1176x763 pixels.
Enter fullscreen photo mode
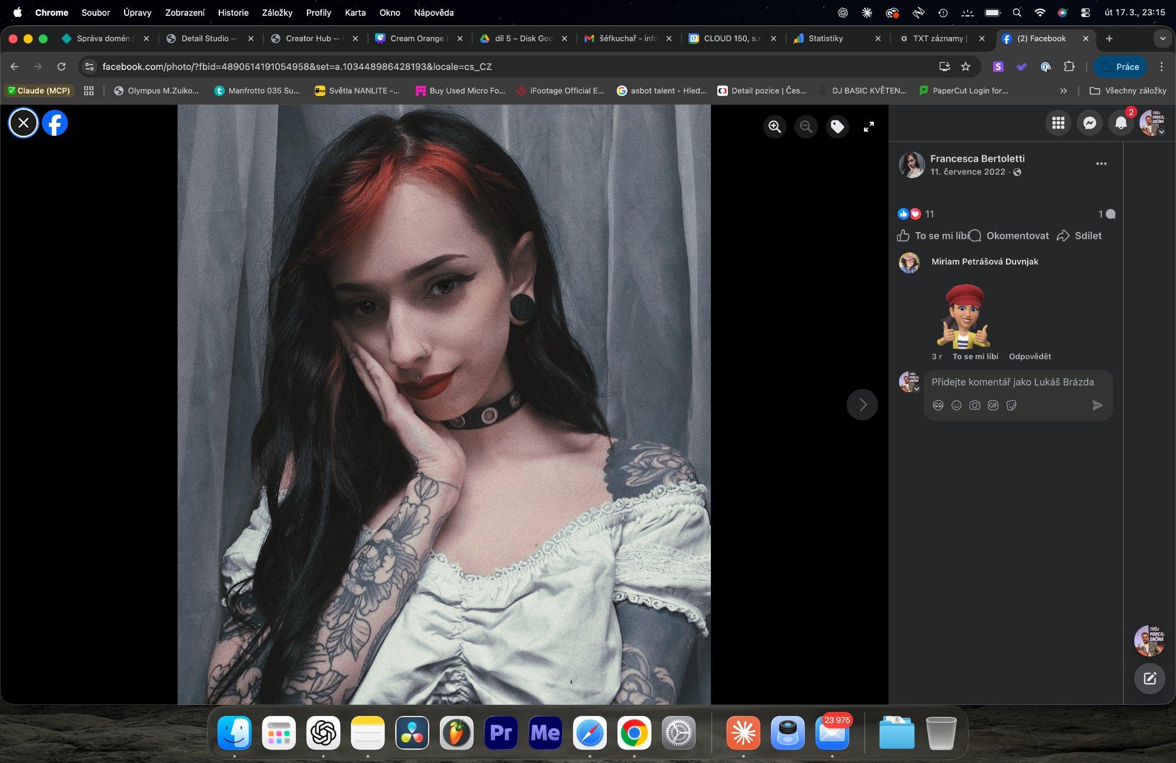tap(868, 126)
